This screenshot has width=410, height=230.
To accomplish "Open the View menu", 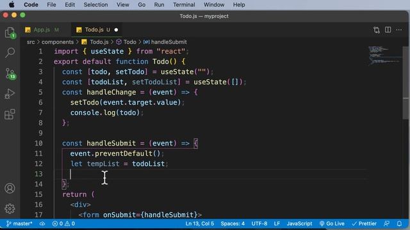I will [x=122, y=4].
